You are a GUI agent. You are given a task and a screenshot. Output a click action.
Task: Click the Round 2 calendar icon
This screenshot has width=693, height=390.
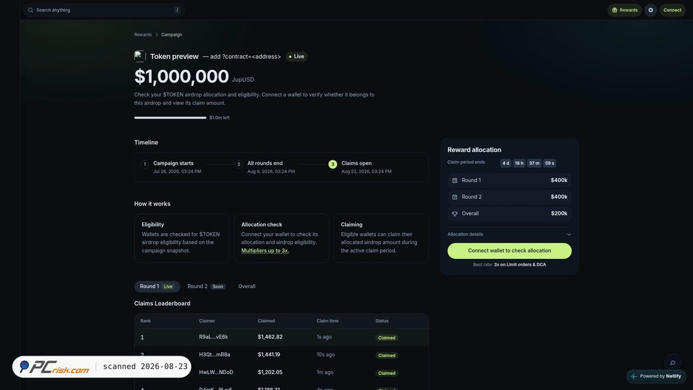click(x=454, y=197)
